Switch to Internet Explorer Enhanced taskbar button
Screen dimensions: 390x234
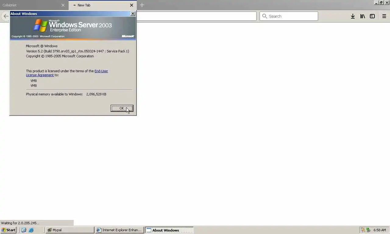pyautogui.click(x=119, y=230)
